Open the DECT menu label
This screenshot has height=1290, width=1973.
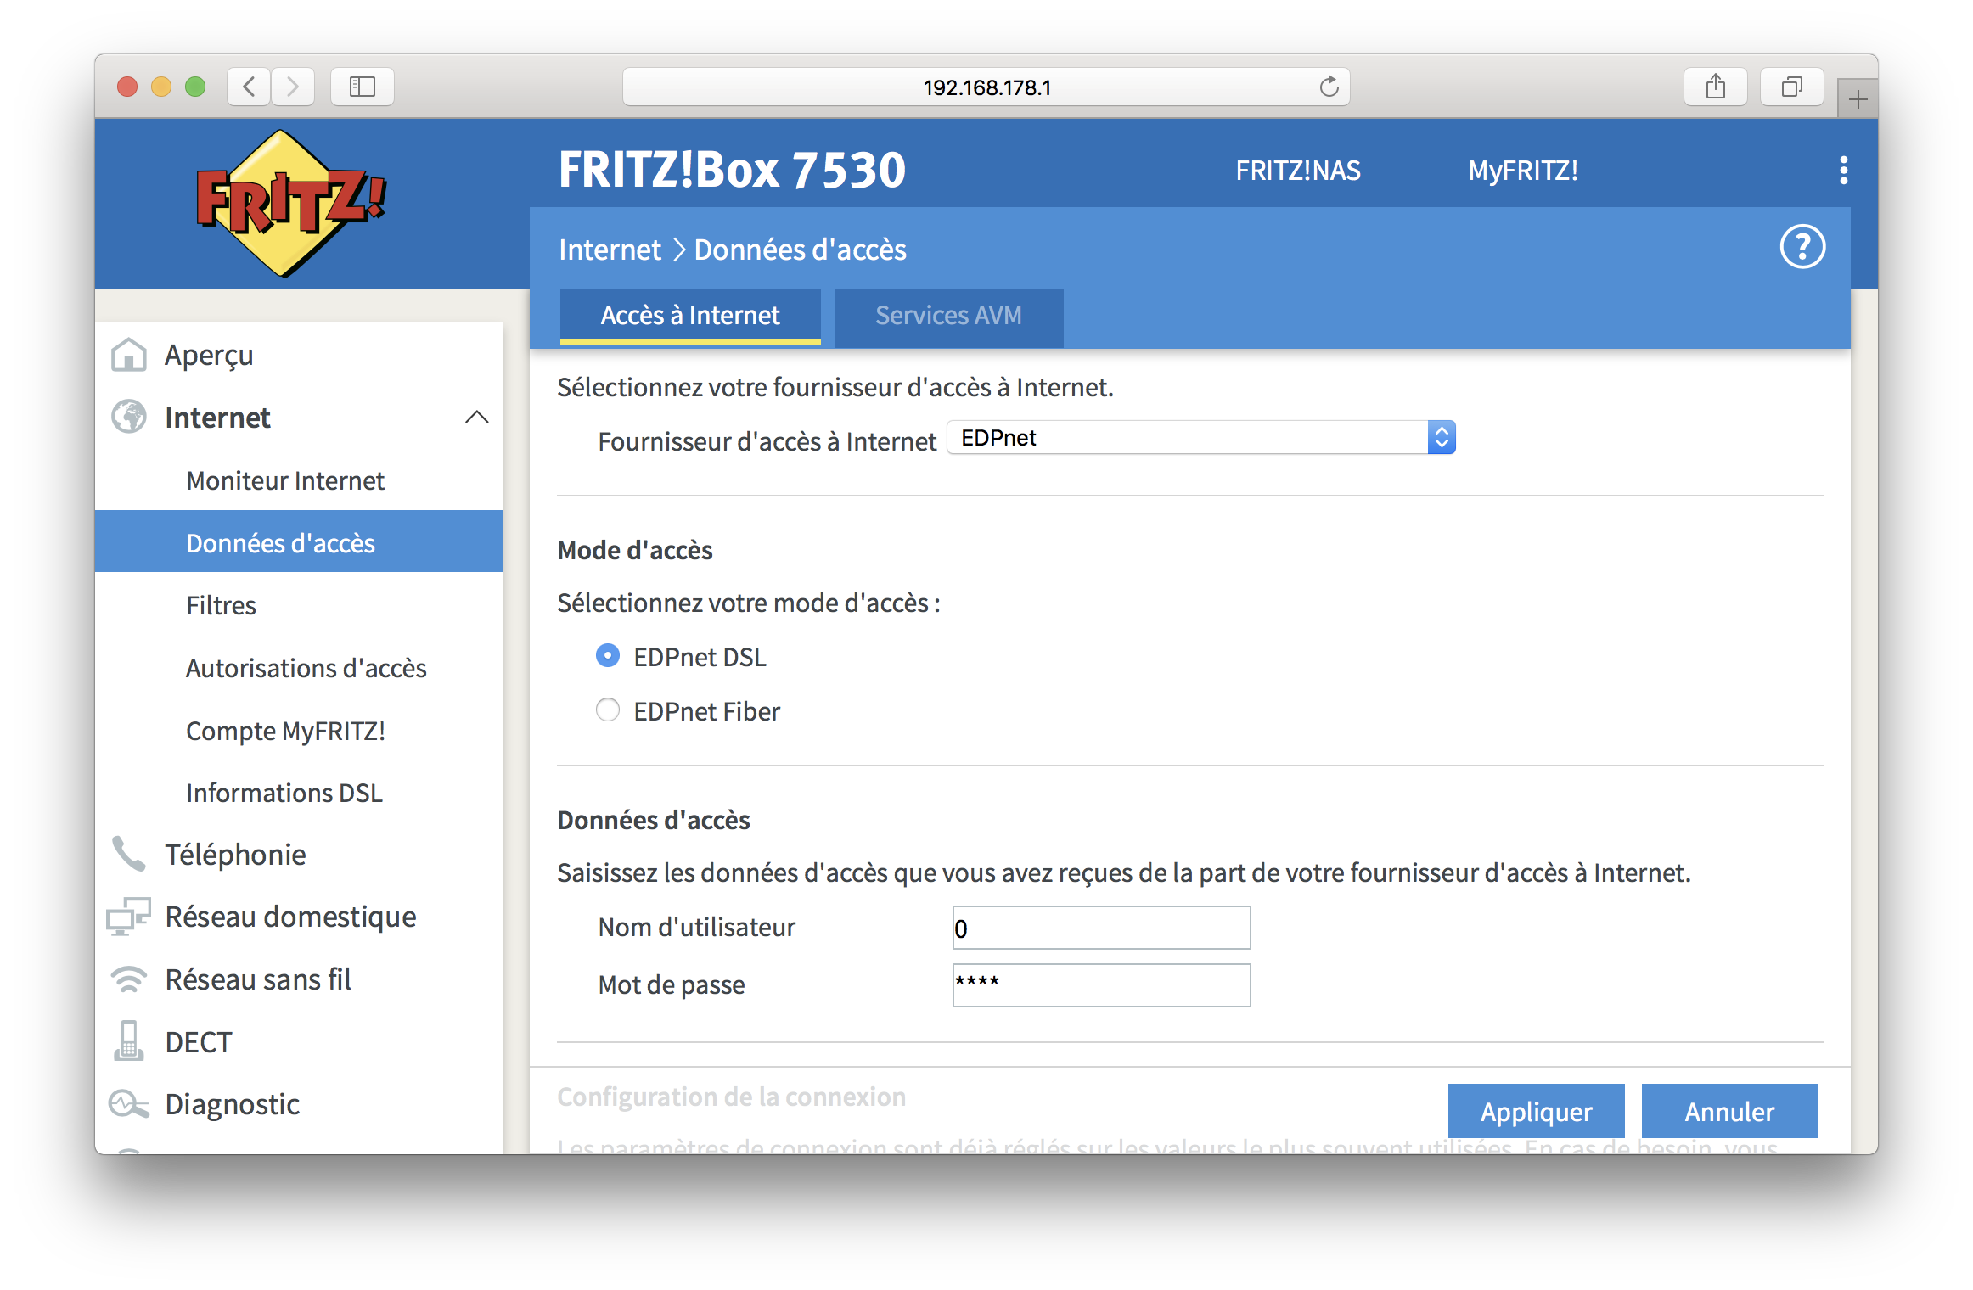point(198,1041)
